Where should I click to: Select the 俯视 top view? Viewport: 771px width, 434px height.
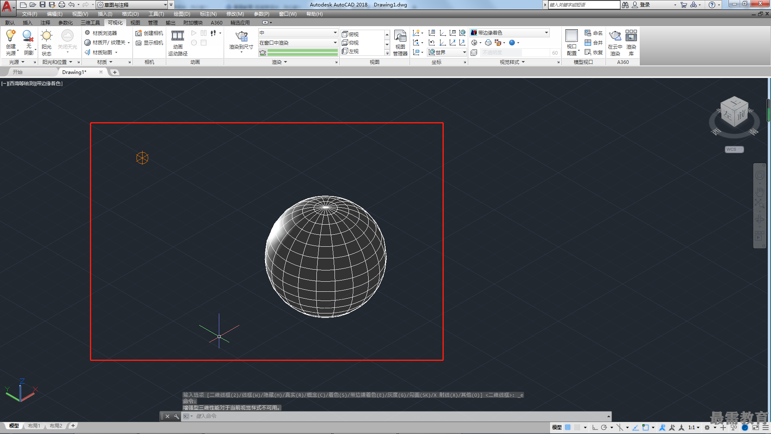pos(350,34)
